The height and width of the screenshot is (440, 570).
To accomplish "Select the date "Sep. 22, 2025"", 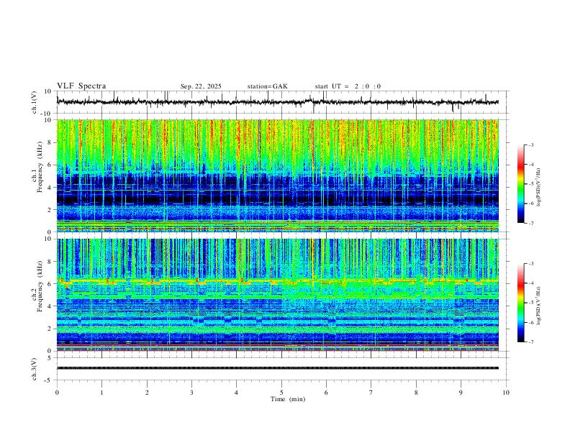I will tap(201, 86).
